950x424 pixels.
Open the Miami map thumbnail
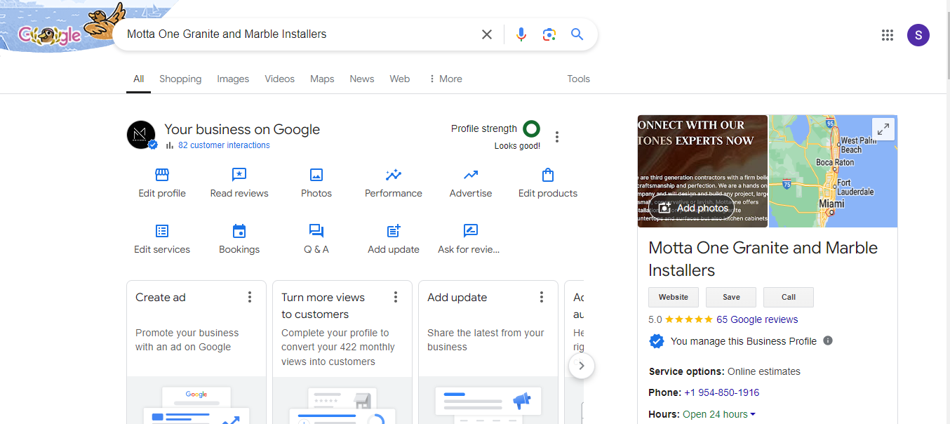[833, 171]
